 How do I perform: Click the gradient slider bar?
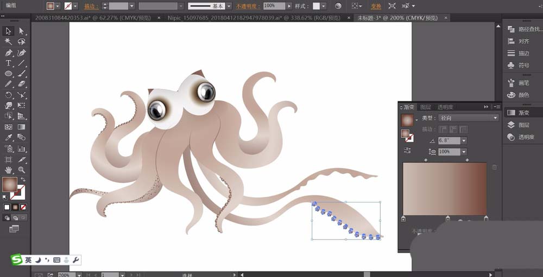click(445, 189)
